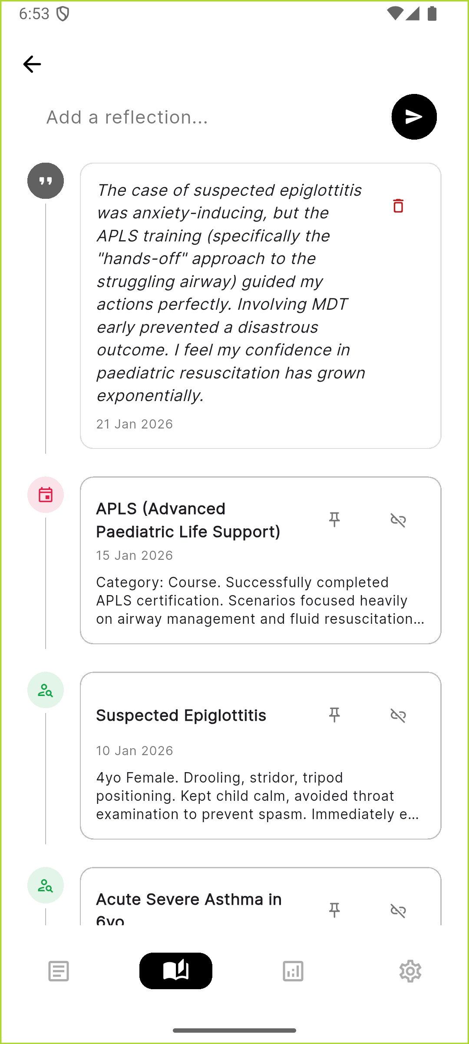Tap the quote icon on timeline
Image resolution: width=469 pixels, height=1044 pixels.
pyautogui.click(x=46, y=181)
